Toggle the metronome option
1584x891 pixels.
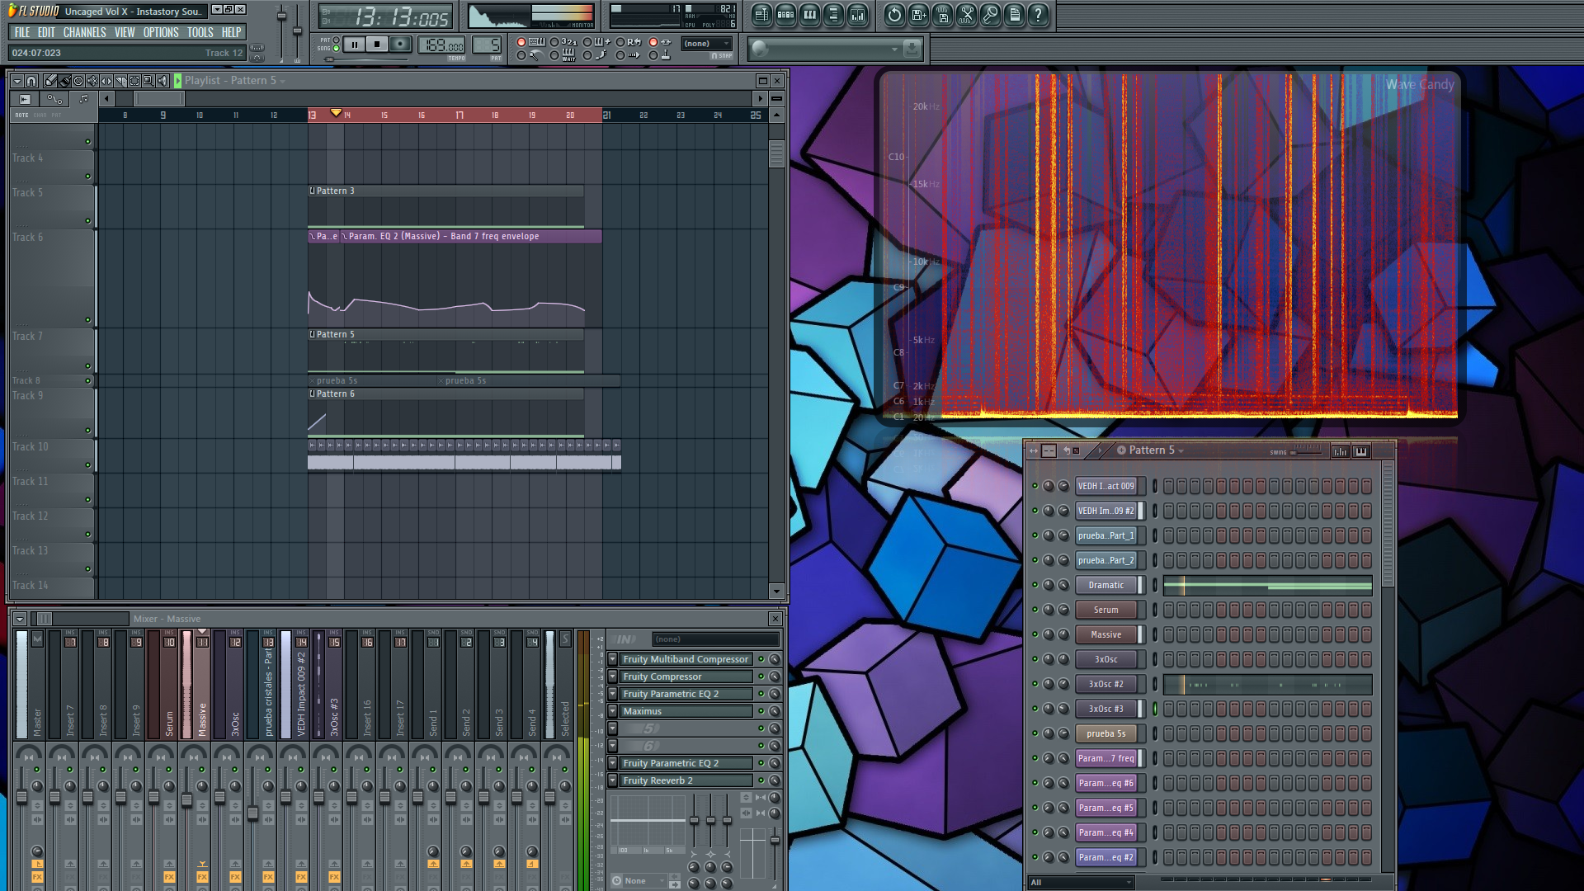coord(521,55)
